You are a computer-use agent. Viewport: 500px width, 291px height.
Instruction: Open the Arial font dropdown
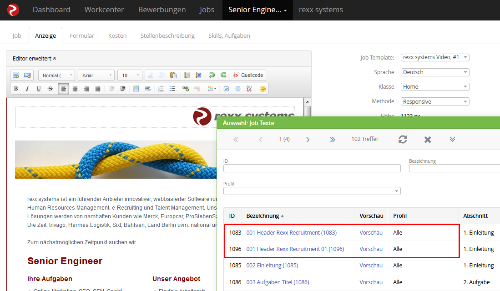click(x=96, y=75)
